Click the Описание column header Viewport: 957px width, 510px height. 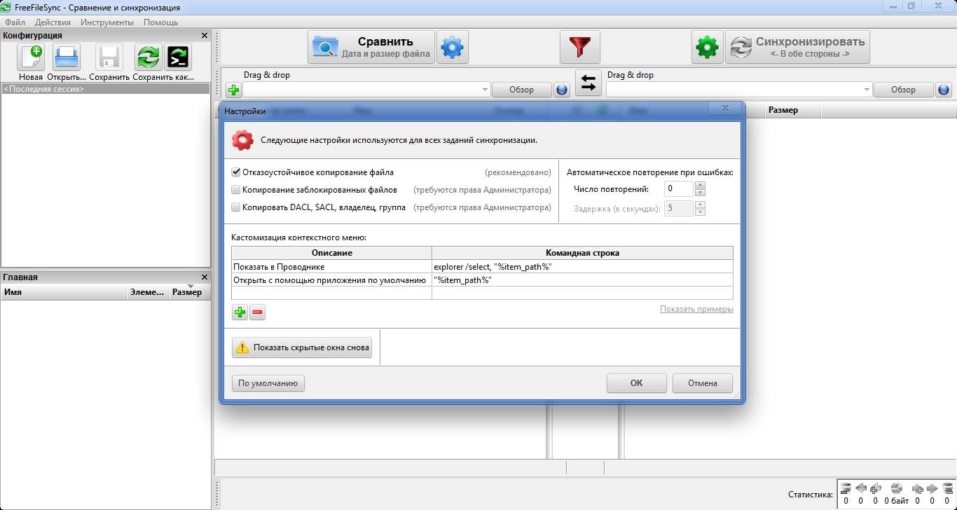pyautogui.click(x=331, y=253)
